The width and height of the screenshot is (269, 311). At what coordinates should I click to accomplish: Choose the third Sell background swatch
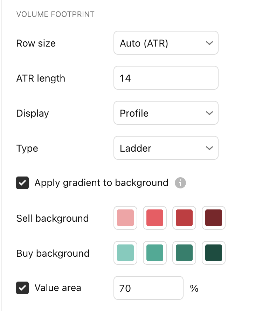(184, 218)
